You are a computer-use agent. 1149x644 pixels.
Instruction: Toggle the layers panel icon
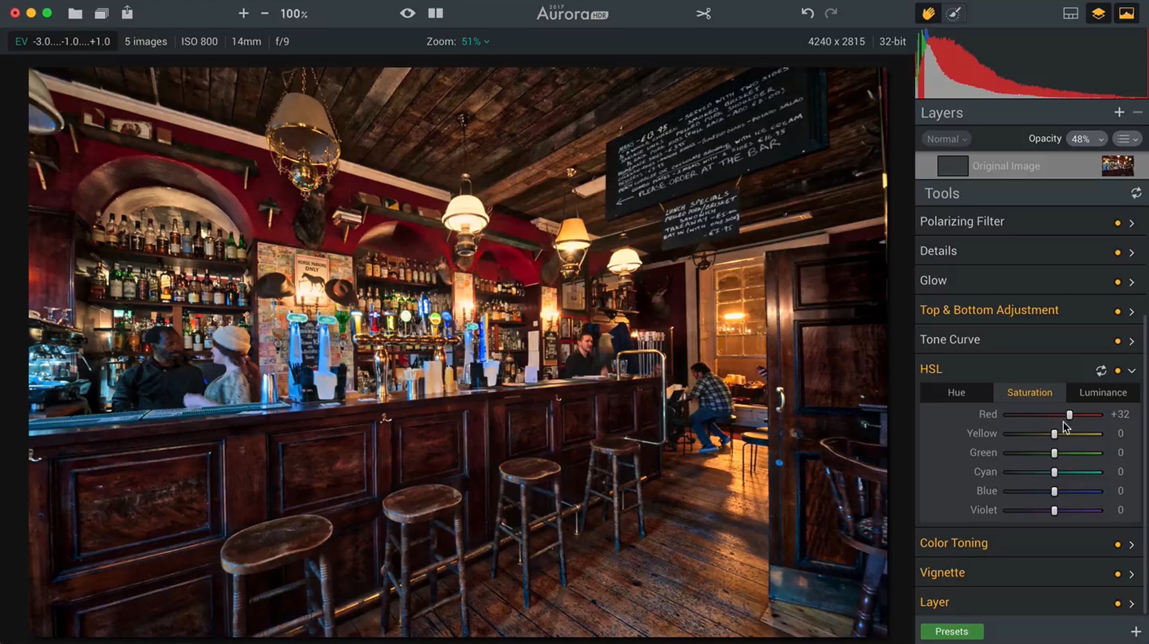[1098, 13]
